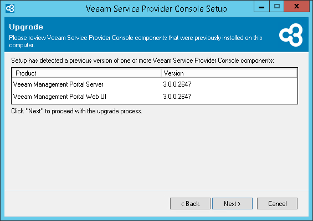The width and height of the screenshot is (313, 221).
Task: Select the Veeam Management Portal Server row
Action: point(155,84)
